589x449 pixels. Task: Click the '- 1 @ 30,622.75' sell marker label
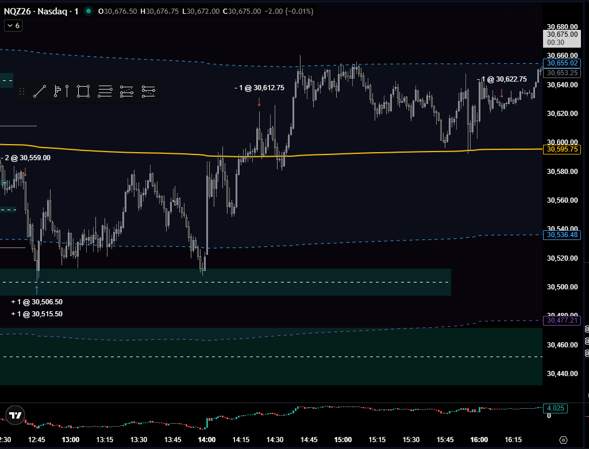502,79
